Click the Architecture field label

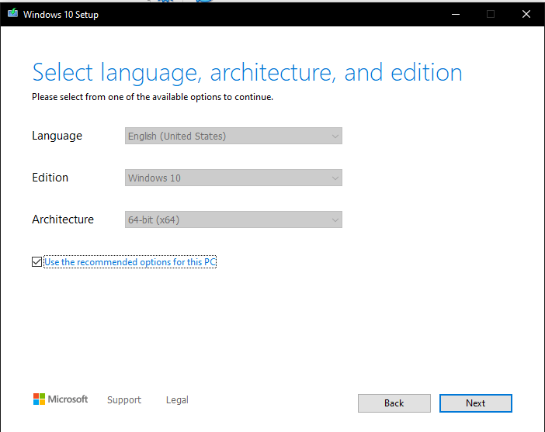tap(63, 219)
